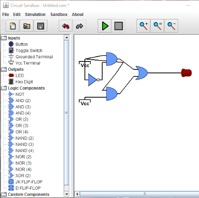Expand the Custom Components folder

tap(4, 194)
